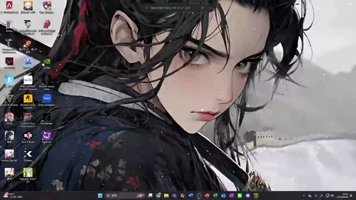Open File Explorer from the taskbar
356x200 pixels.
click(166, 196)
